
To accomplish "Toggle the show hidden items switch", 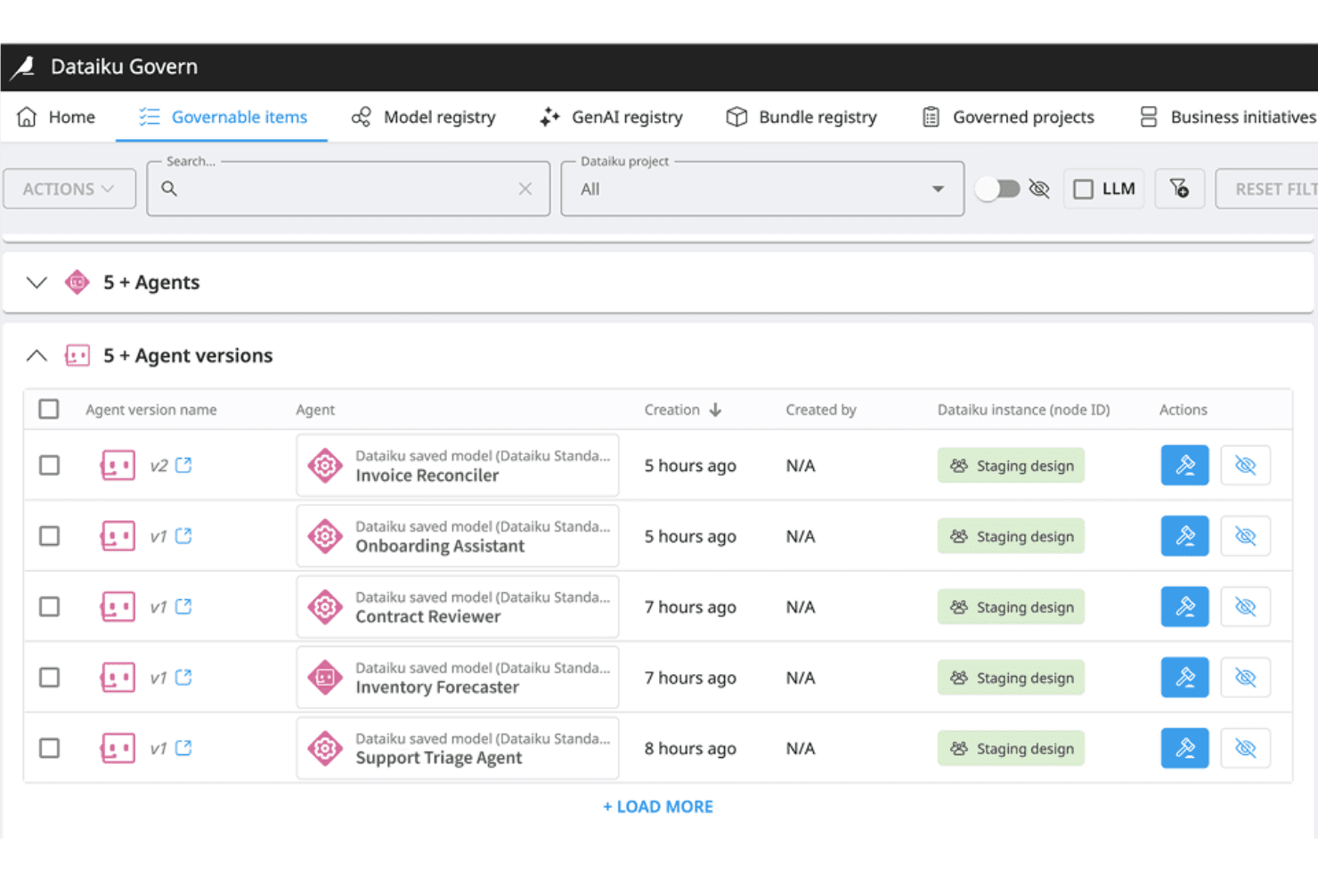I will click(x=997, y=189).
